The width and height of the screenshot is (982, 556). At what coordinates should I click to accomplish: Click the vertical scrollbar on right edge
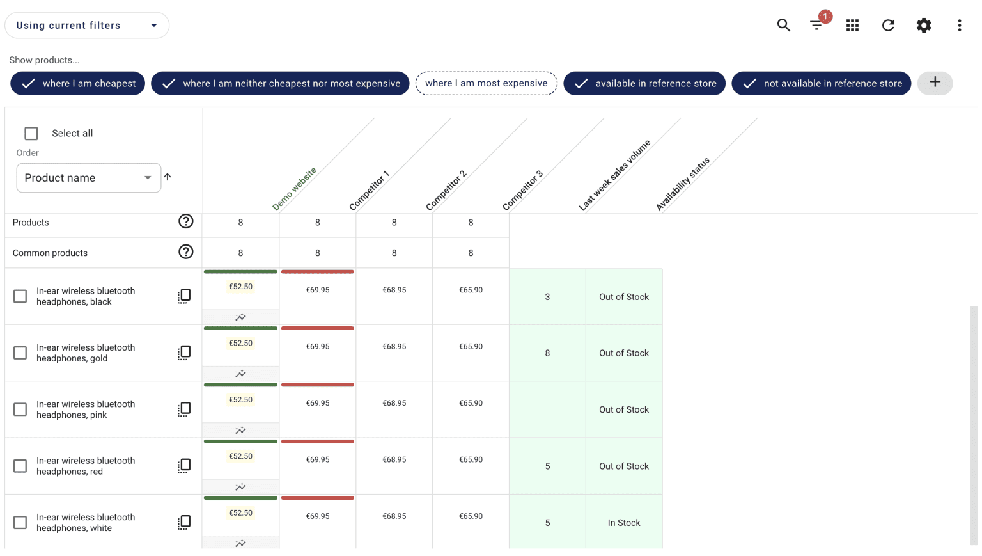point(974,425)
